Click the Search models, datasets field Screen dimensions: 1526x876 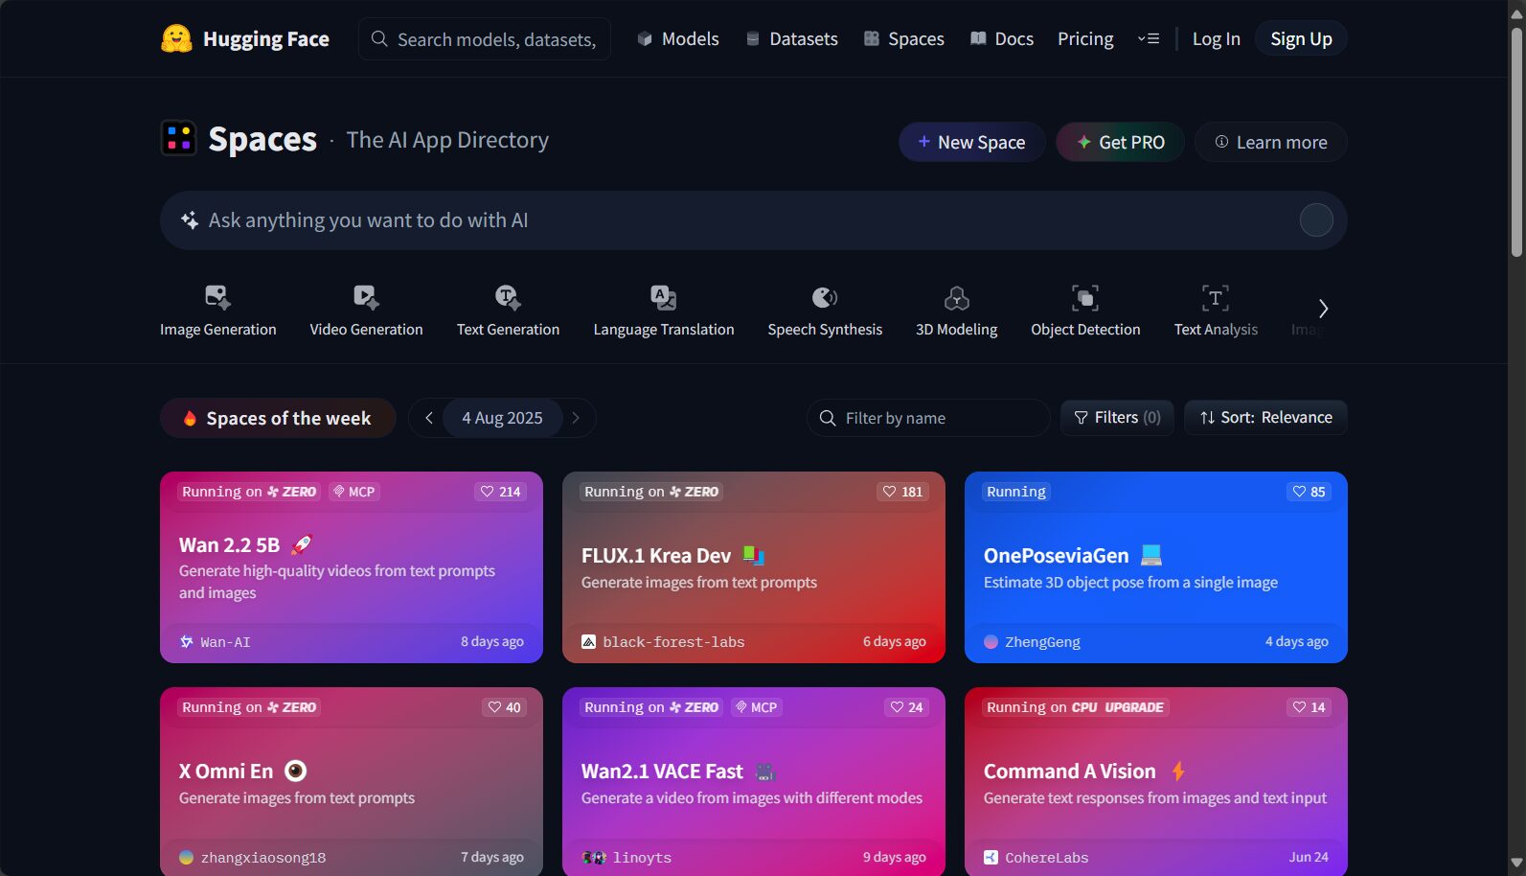click(x=485, y=38)
